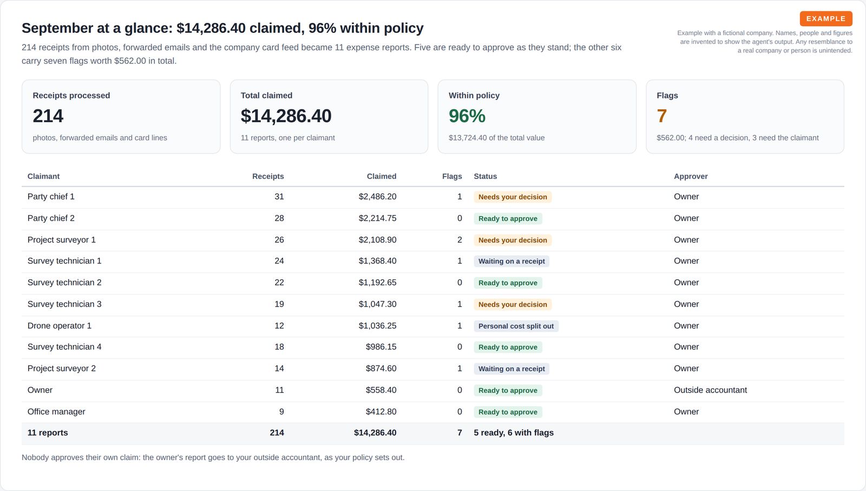Click Ready to approve badge in Owner row
The height and width of the screenshot is (491, 866).
coord(508,390)
